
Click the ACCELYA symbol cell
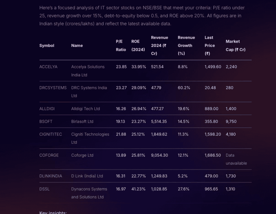(48, 67)
